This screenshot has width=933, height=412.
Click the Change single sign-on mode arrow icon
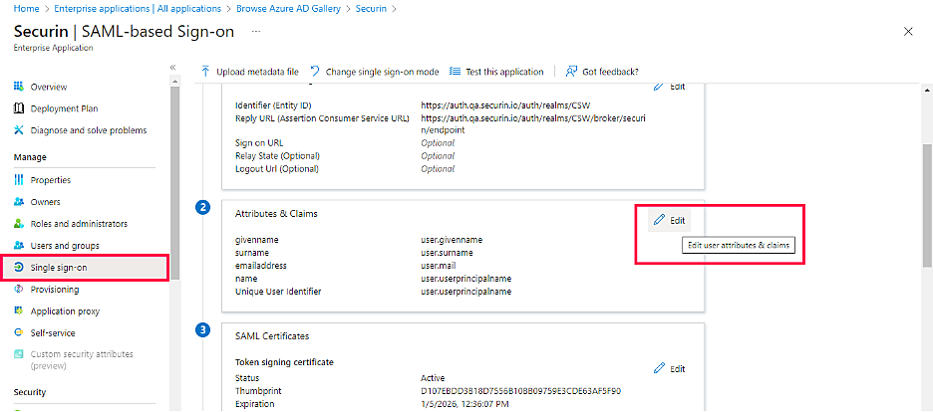point(315,72)
